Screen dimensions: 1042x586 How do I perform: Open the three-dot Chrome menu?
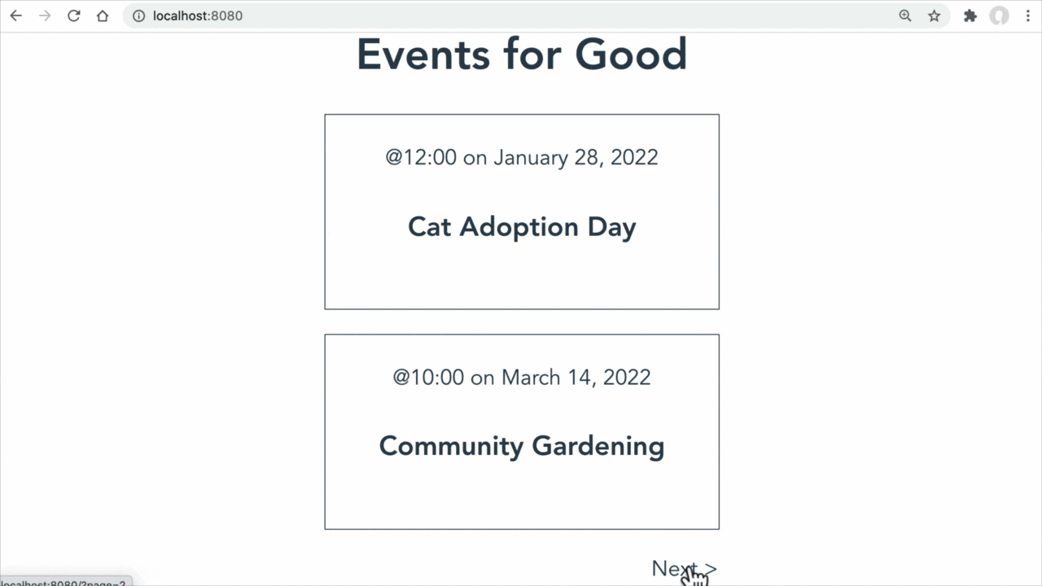click(x=1028, y=15)
